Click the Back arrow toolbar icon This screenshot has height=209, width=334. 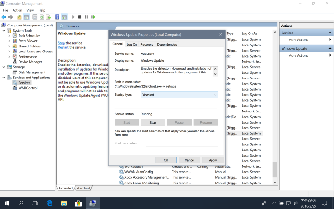coord(4,17)
